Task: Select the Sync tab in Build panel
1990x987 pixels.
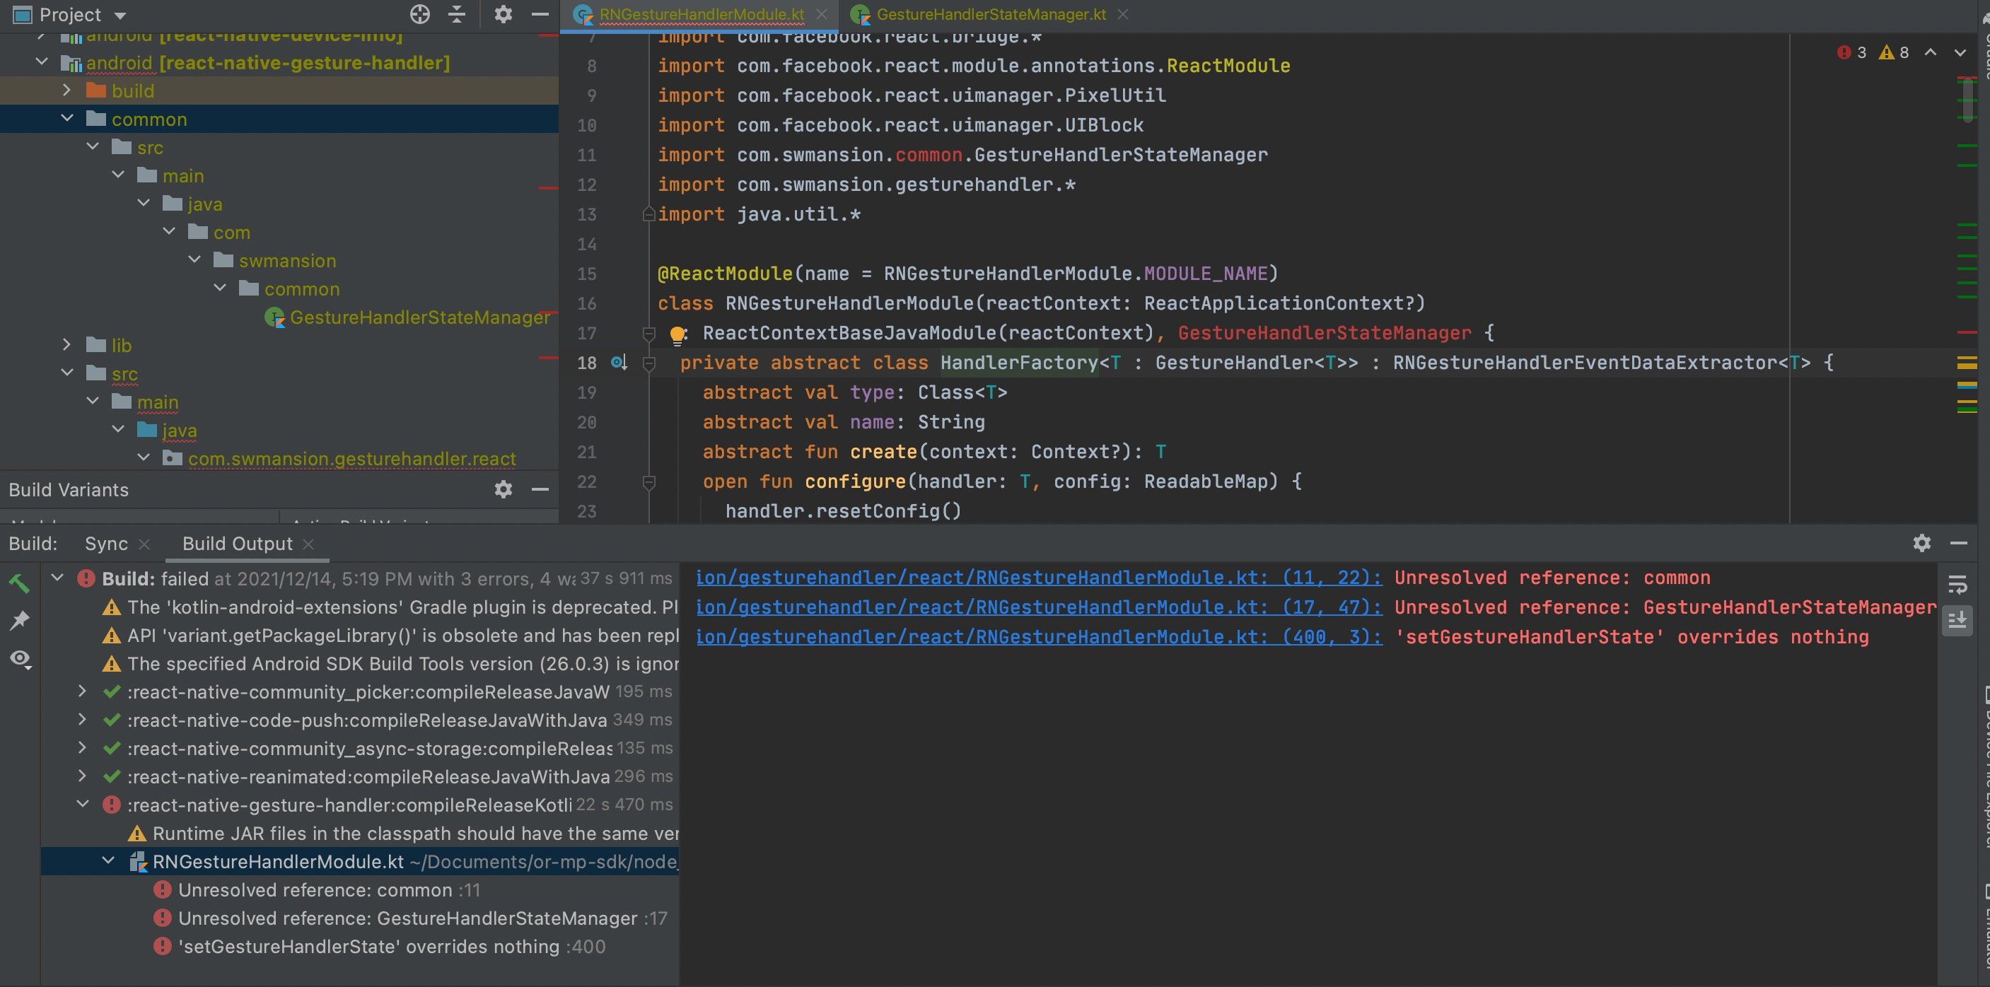Action: [106, 544]
